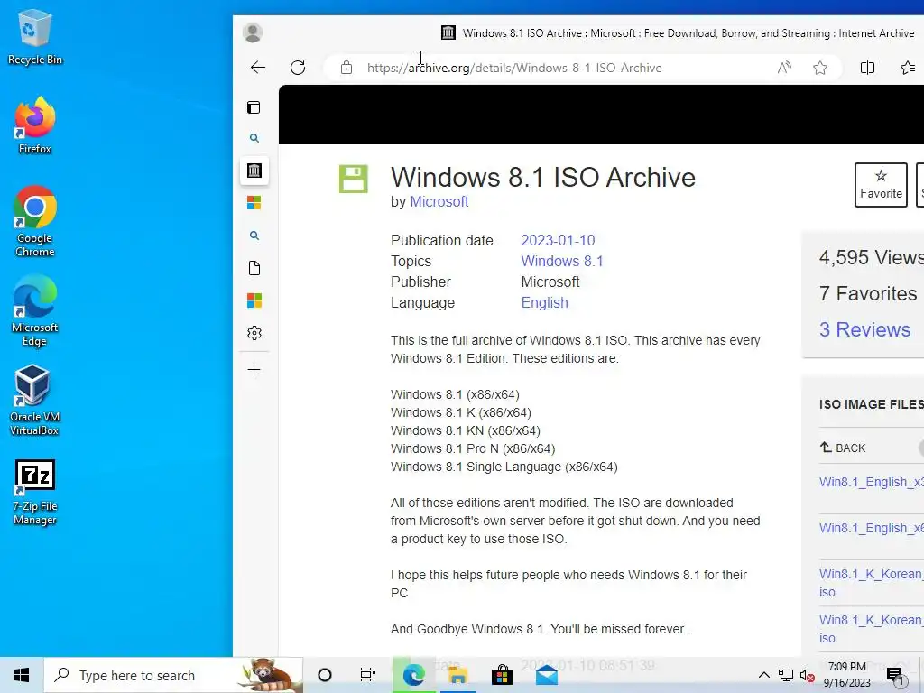The image size is (924, 693).
Task: Switch to the second Microsoft logo tab
Action: [x=254, y=300]
